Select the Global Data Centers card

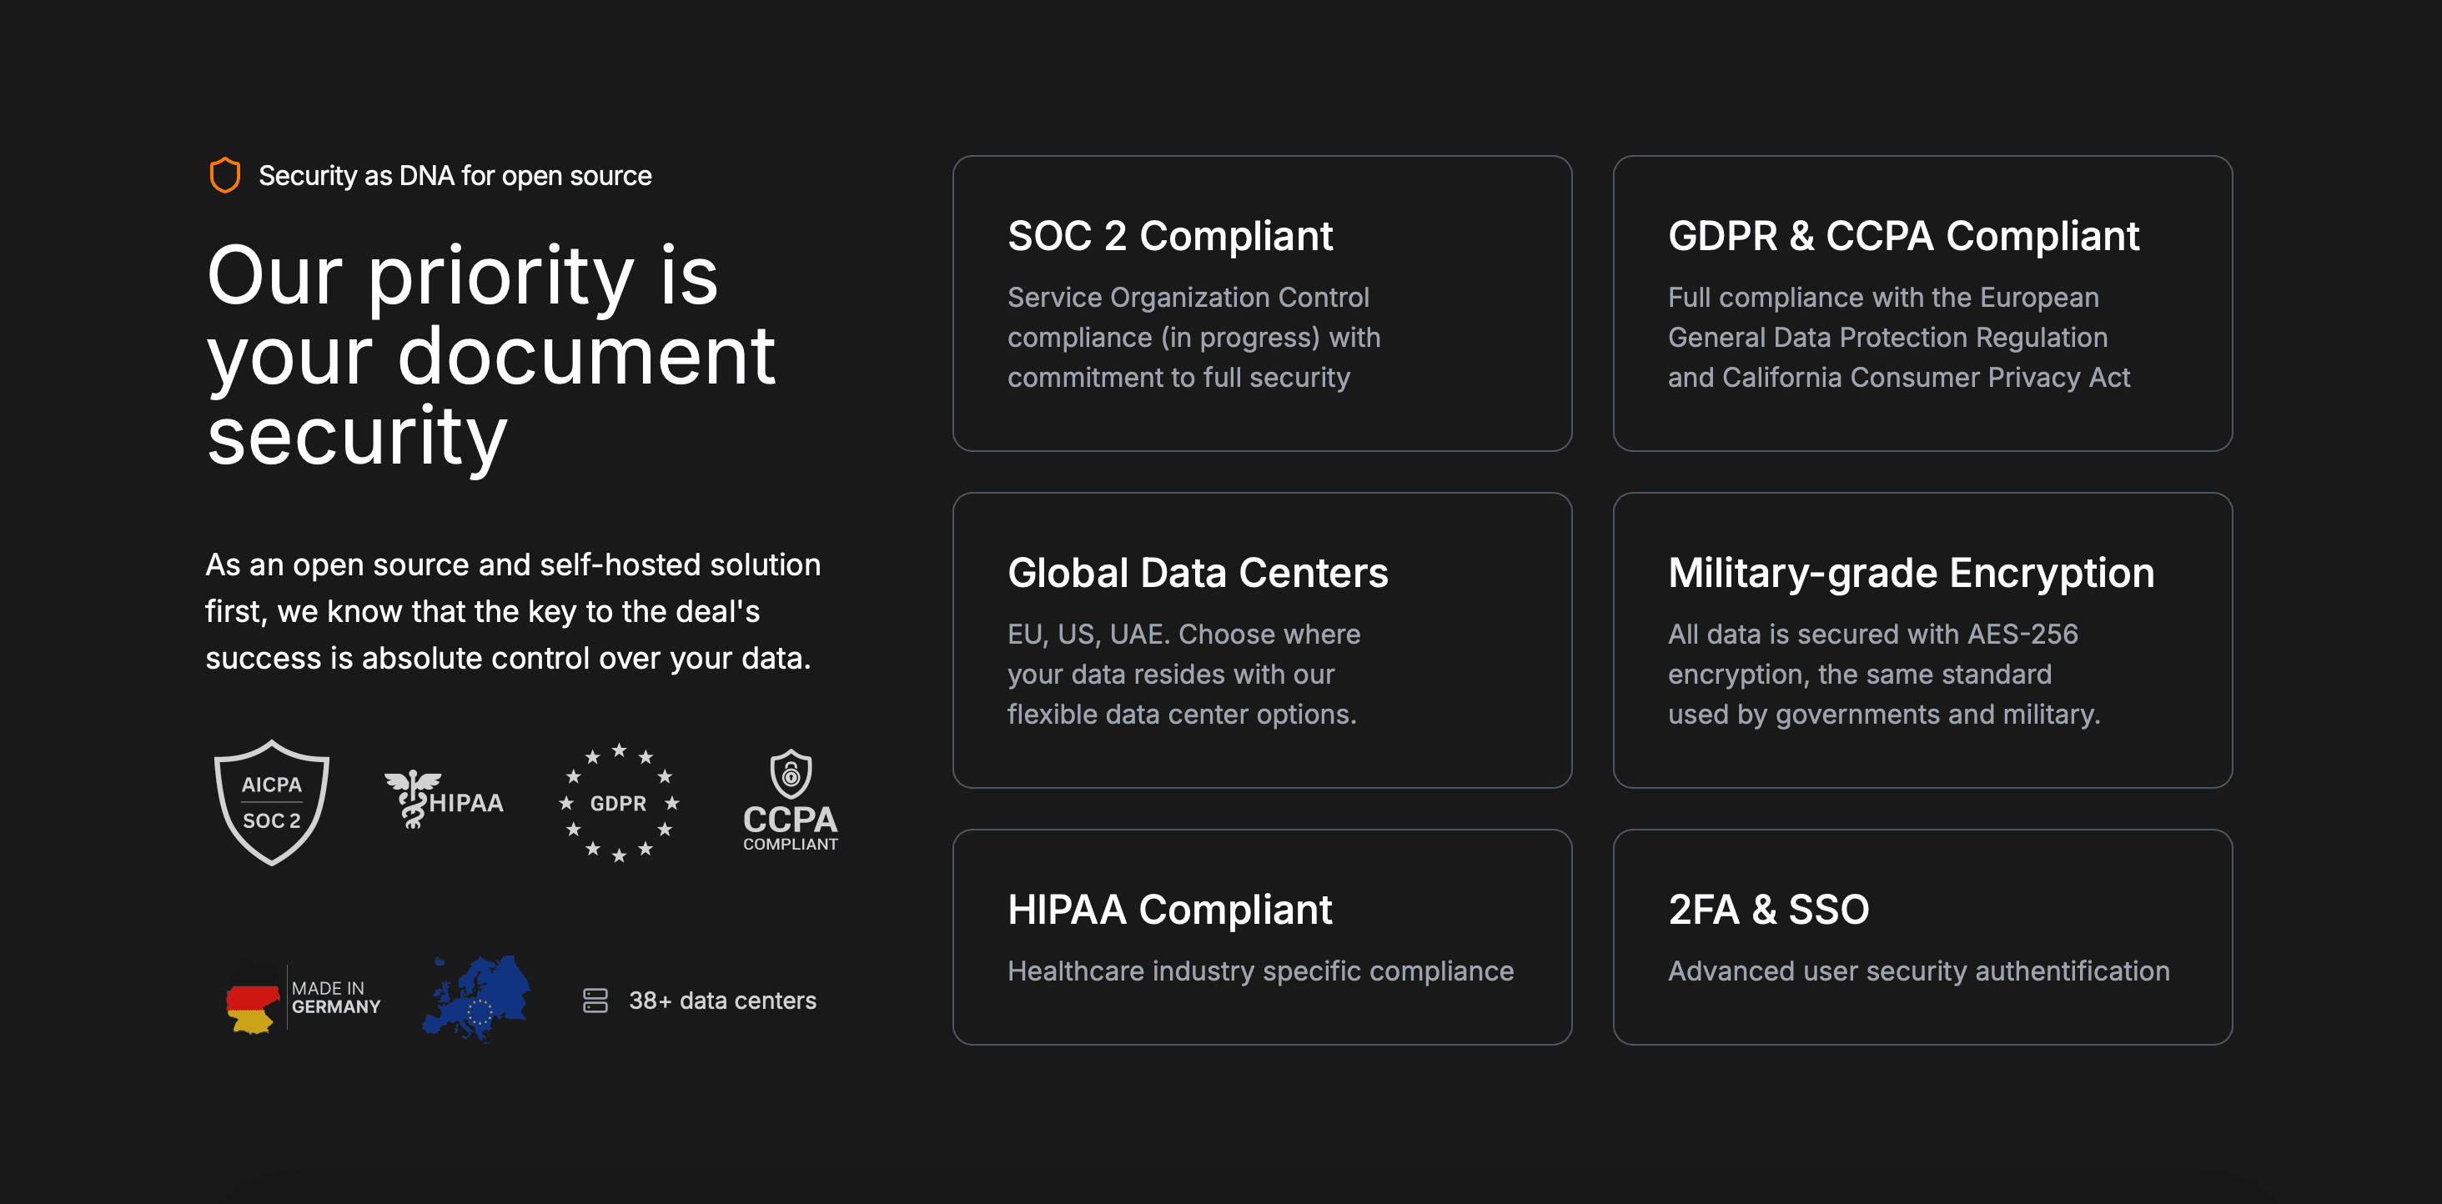(x=1261, y=640)
